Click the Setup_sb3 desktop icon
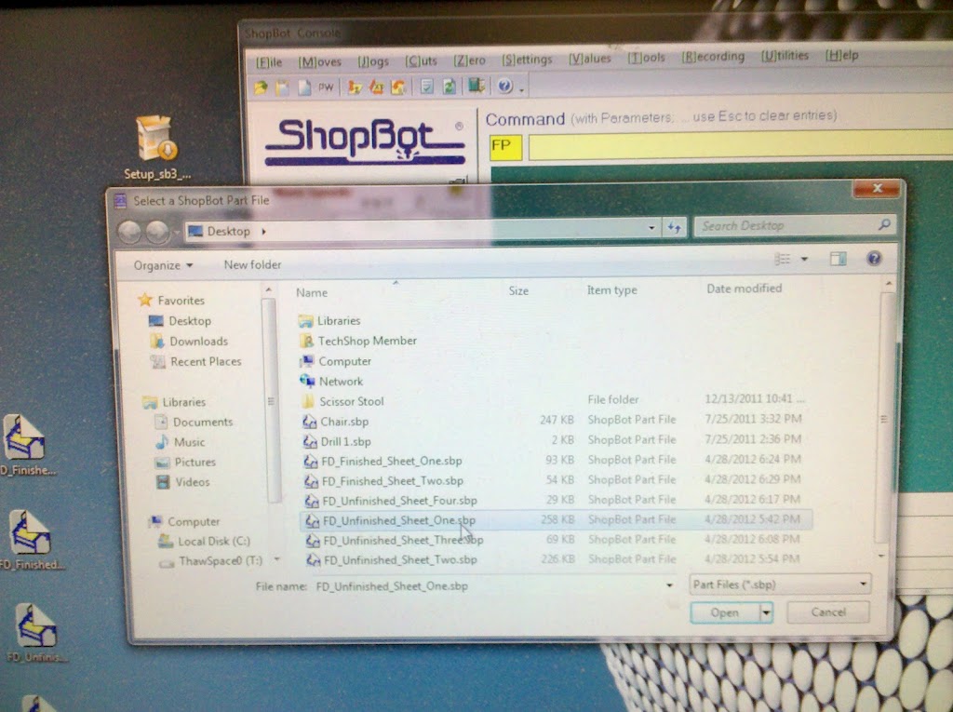 [x=156, y=148]
